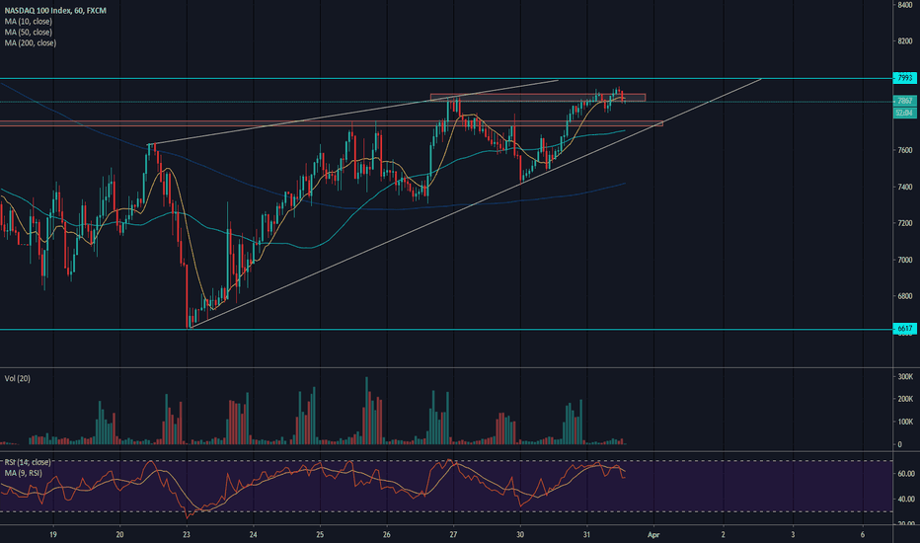This screenshot has height=543, width=920.
Task: Select the long red rectangle zone below 7800
Action: pyautogui.click(x=332, y=123)
